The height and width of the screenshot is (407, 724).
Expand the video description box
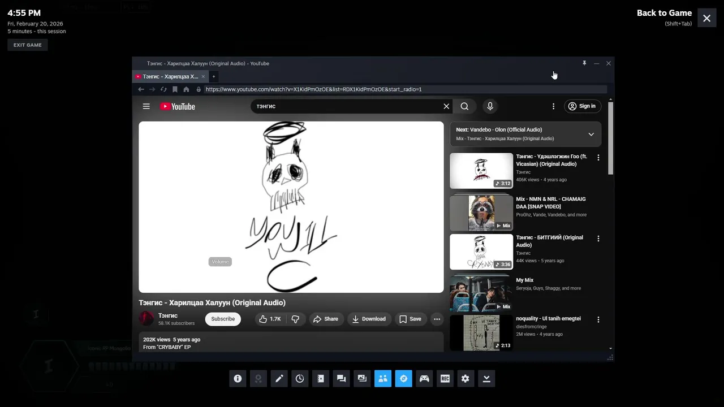click(291, 343)
